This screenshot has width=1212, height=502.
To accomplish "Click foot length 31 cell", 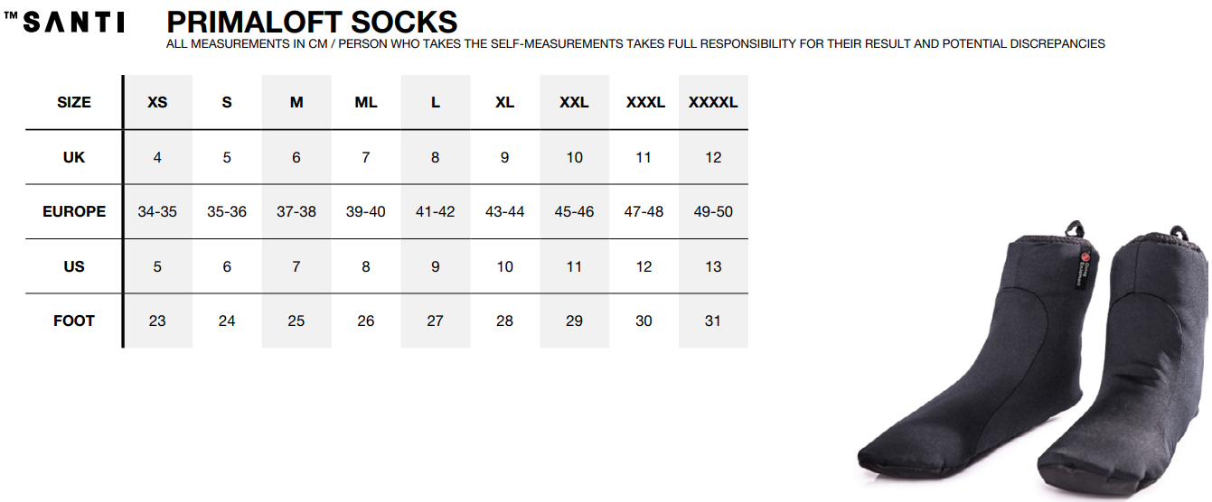I will [x=713, y=321].
